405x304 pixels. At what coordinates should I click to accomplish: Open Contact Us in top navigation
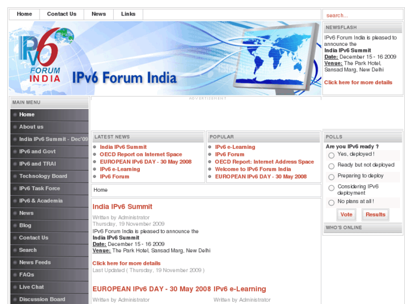[x=61, y=15]
